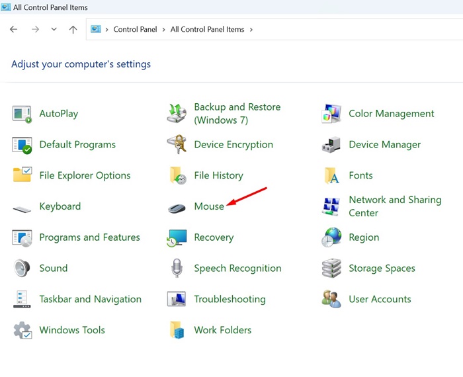Open the Sound speaker icon

click(x=22, y=269)
